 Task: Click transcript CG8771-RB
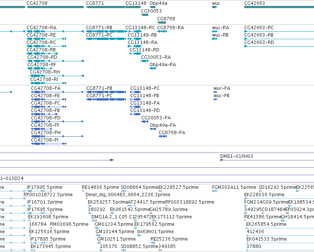click(99, 28)
